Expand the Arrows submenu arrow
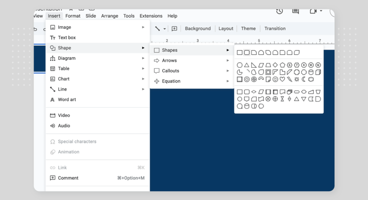368x200 pixels. 228,60
